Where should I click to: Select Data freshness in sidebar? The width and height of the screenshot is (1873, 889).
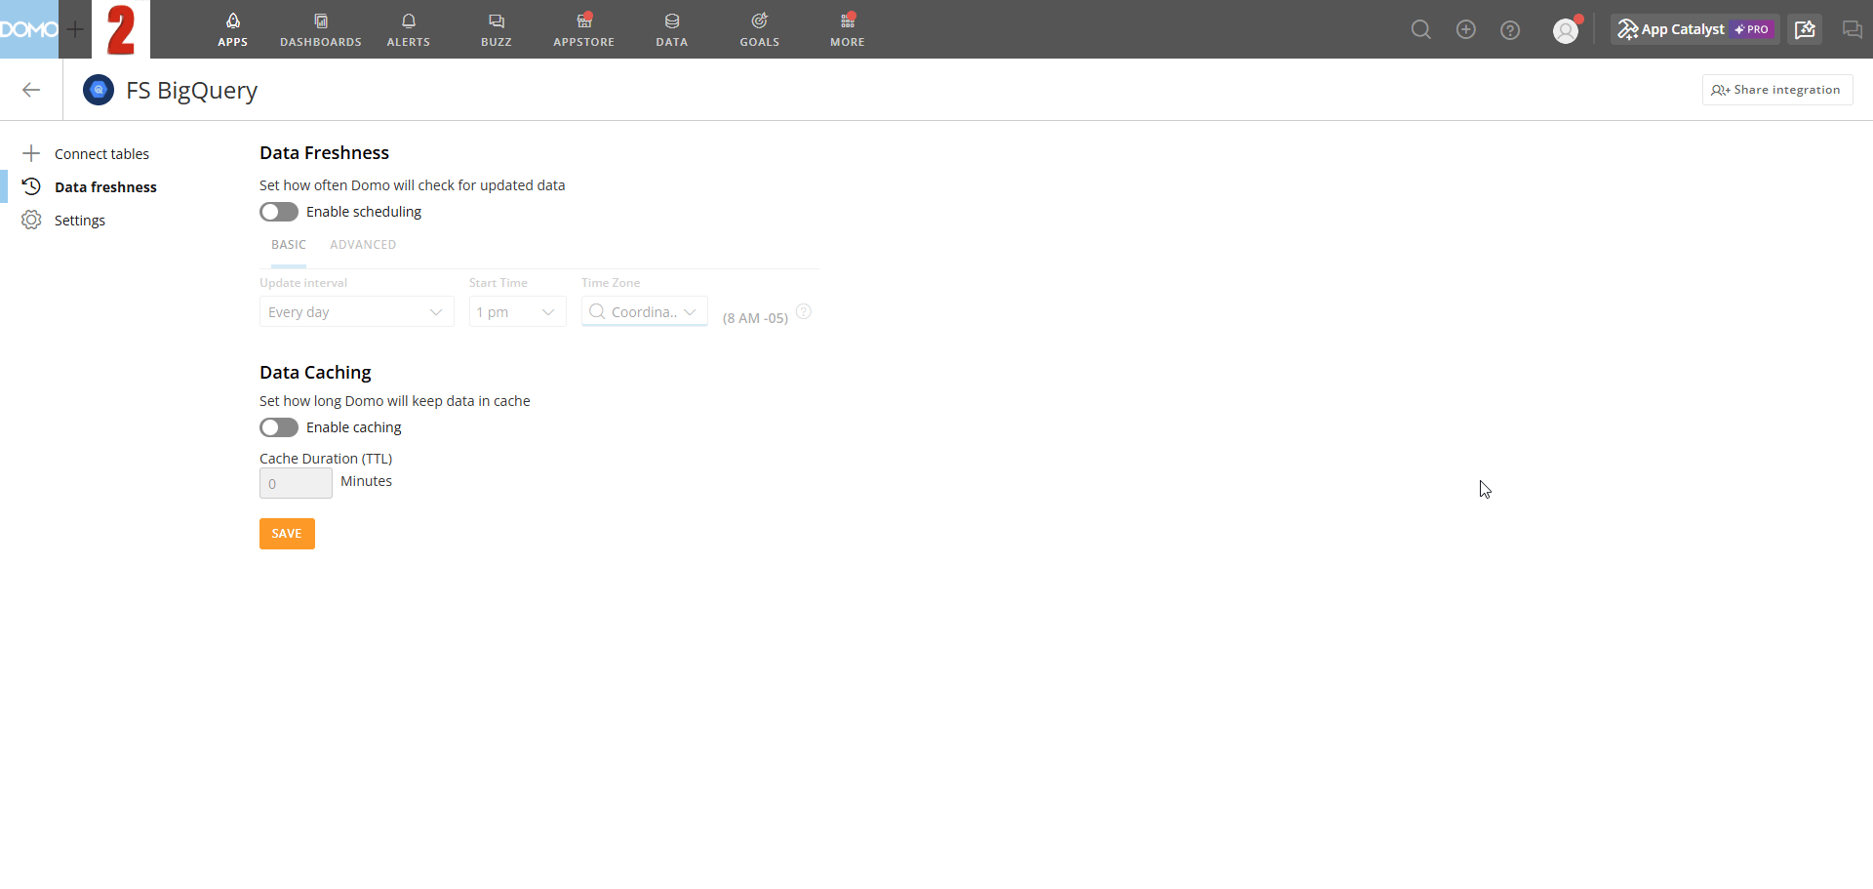click(x=105, y=187)
